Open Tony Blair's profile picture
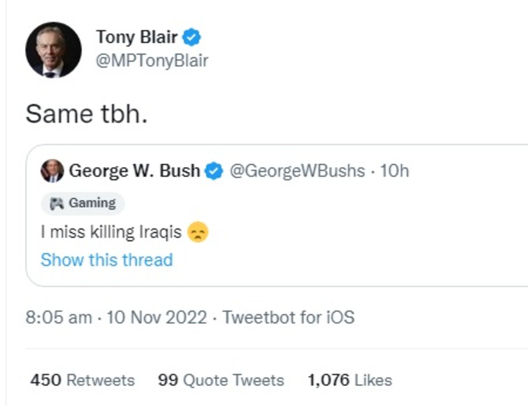The image size is (528, 406). 54,50
